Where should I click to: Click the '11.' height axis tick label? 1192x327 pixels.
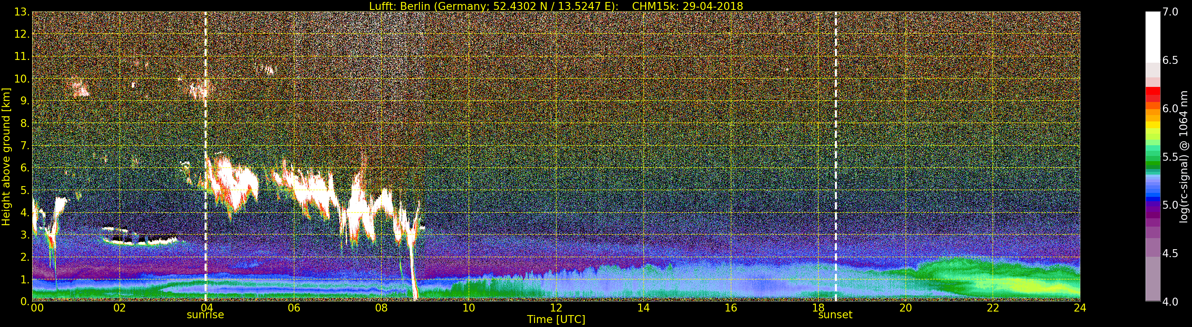tap(22, 56)
